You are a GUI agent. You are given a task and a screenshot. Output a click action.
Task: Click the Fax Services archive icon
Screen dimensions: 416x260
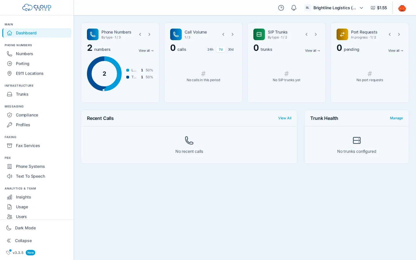[10, 146]
